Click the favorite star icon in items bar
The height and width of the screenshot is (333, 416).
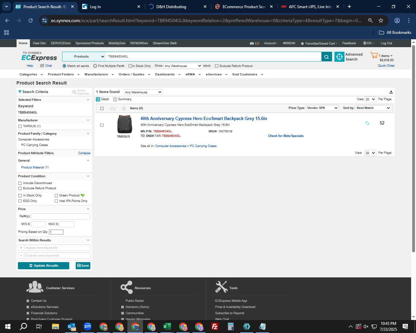123,108
